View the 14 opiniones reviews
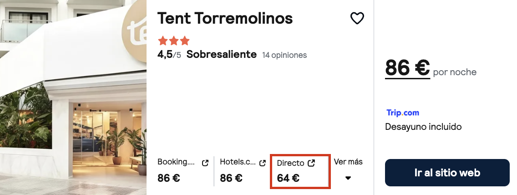Screen dimensions: 517x195 pyautogui.click(x=284, y=55)
